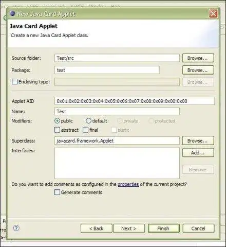Viewport: 226px width, 247px height.
Task: Close the New Java Card Applet dialog
Action: pos(213,13)
